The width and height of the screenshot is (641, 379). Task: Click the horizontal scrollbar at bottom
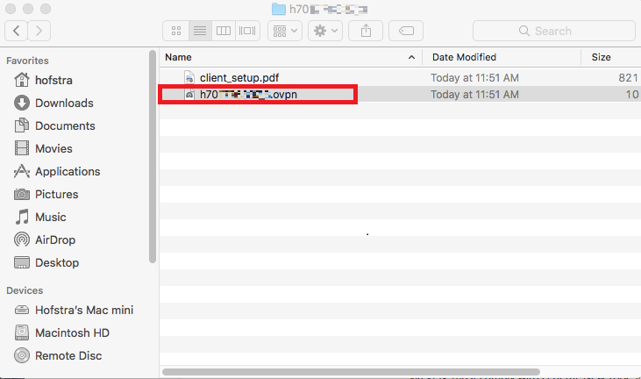coord(351,372)
